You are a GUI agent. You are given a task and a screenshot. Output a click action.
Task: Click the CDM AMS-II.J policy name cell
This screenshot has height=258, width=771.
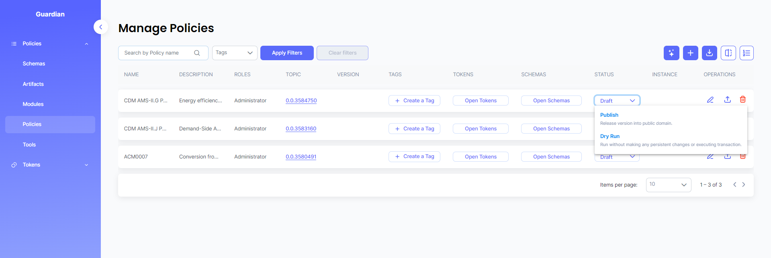click(x=145, y=129)
